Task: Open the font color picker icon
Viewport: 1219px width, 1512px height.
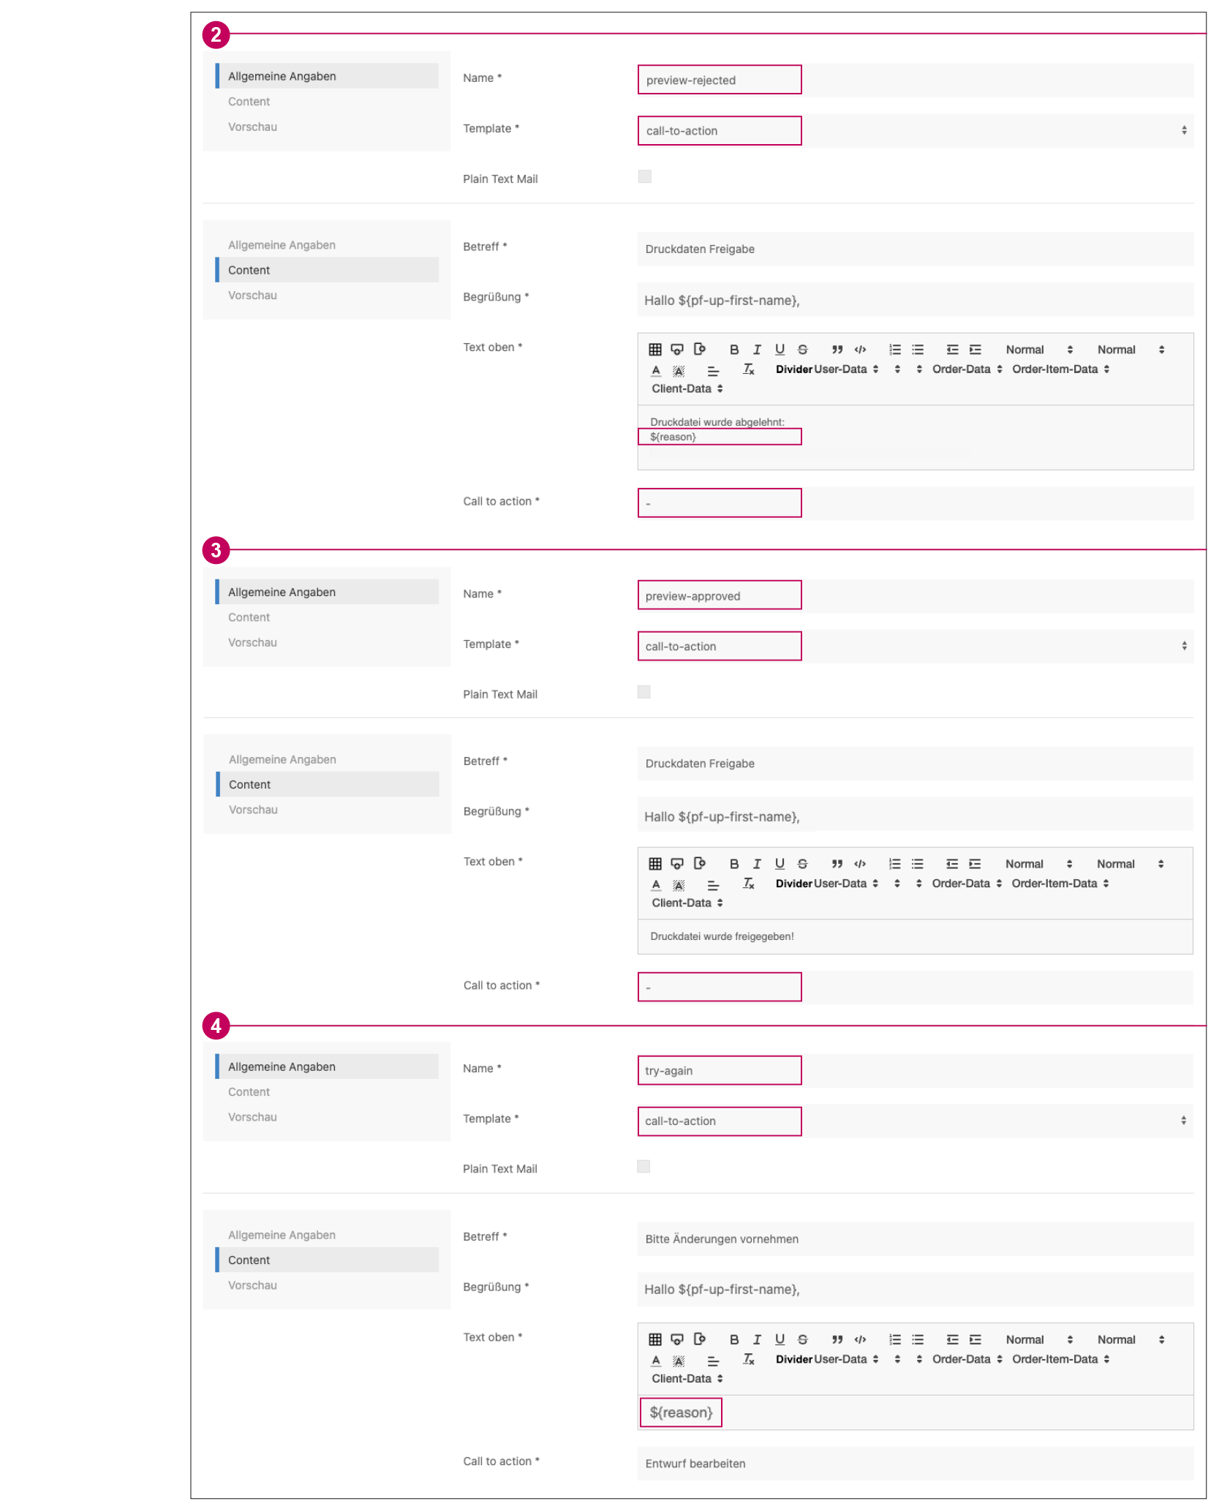Action: pyautogui.click(x=655, y=369)
